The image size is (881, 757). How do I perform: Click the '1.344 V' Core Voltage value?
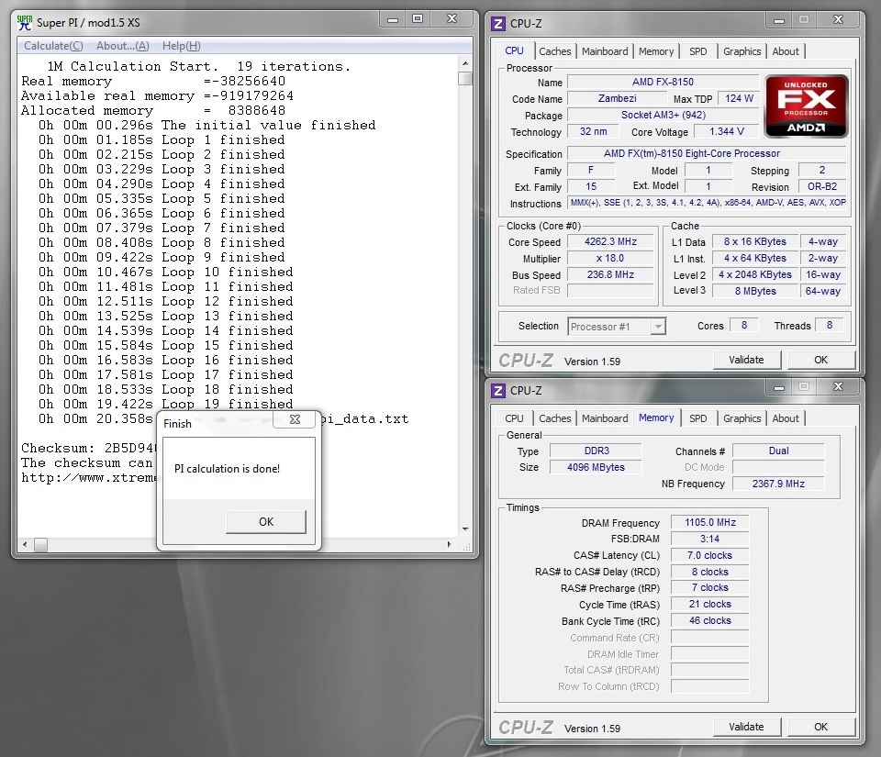[x=727, y=131]
